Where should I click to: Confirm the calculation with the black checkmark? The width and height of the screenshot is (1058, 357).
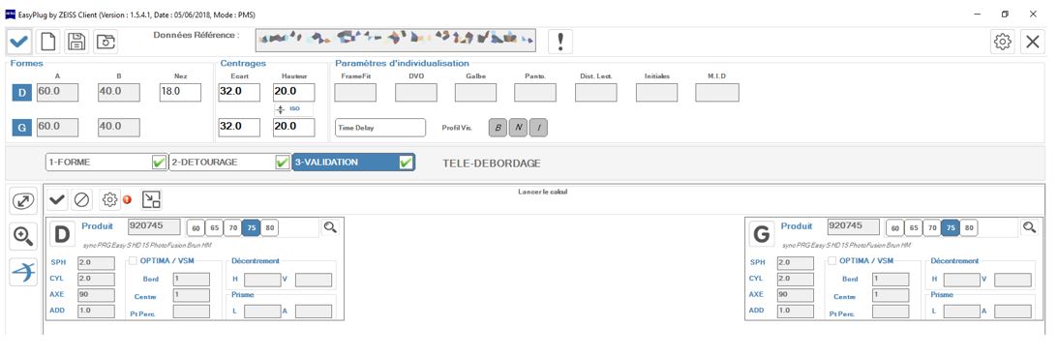pyautogui.click(x=57, y=199)
